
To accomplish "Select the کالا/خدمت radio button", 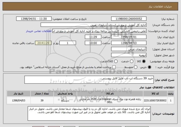I will (x=116, y=61).
